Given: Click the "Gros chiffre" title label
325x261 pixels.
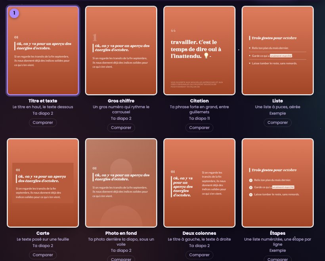Looking at the screenshot, I should (x=121, y=101).
